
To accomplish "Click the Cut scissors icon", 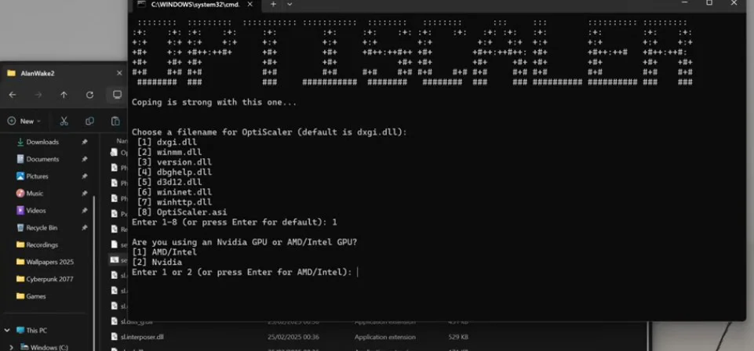I will 64,121.
